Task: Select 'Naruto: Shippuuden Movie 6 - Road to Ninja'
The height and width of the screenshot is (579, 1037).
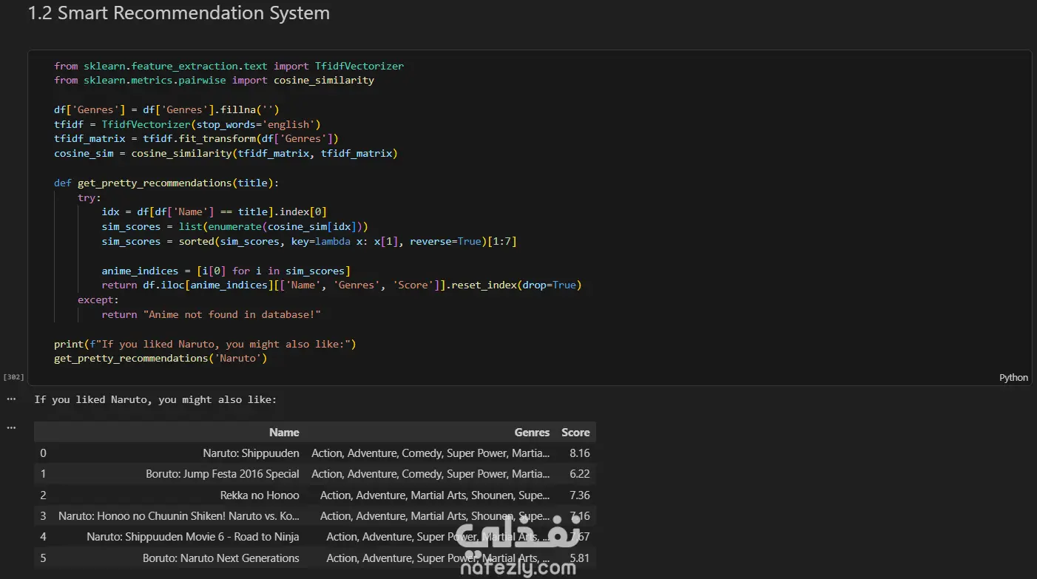Action: click(193, 537)
